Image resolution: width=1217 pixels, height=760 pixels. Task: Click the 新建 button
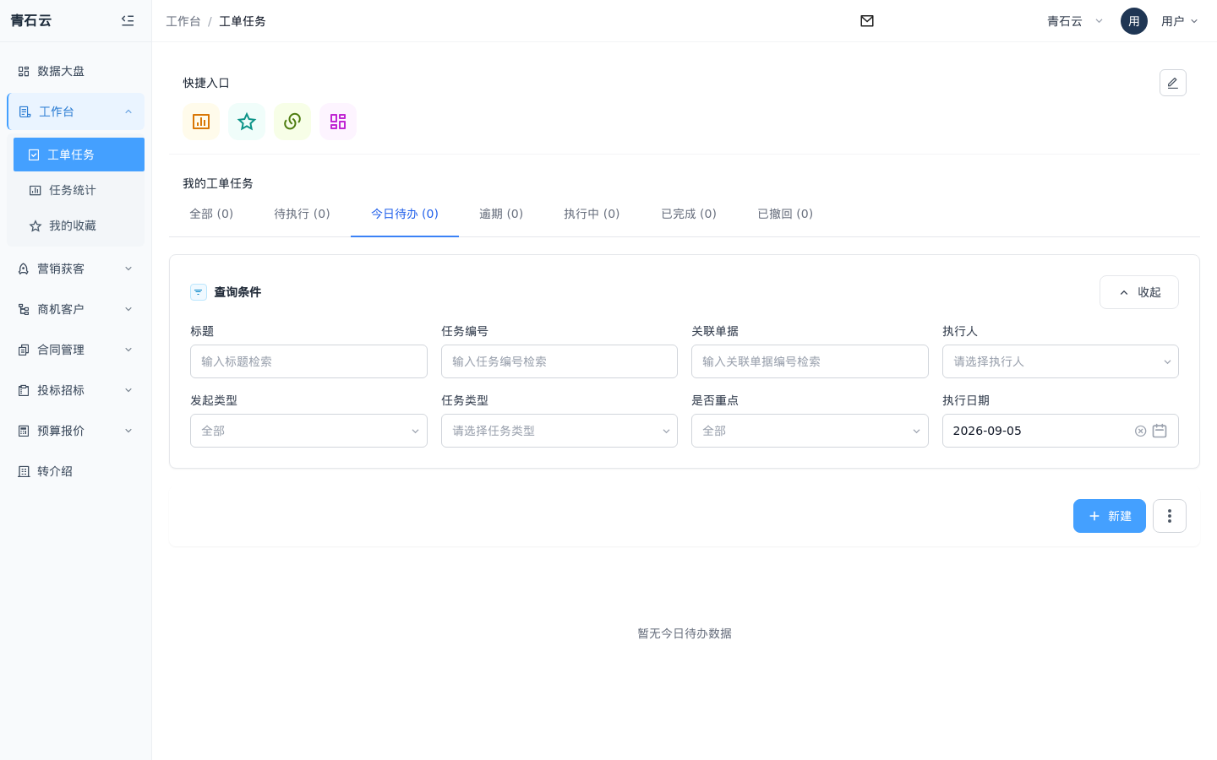pyautogui.click(x=1110, y=516)
